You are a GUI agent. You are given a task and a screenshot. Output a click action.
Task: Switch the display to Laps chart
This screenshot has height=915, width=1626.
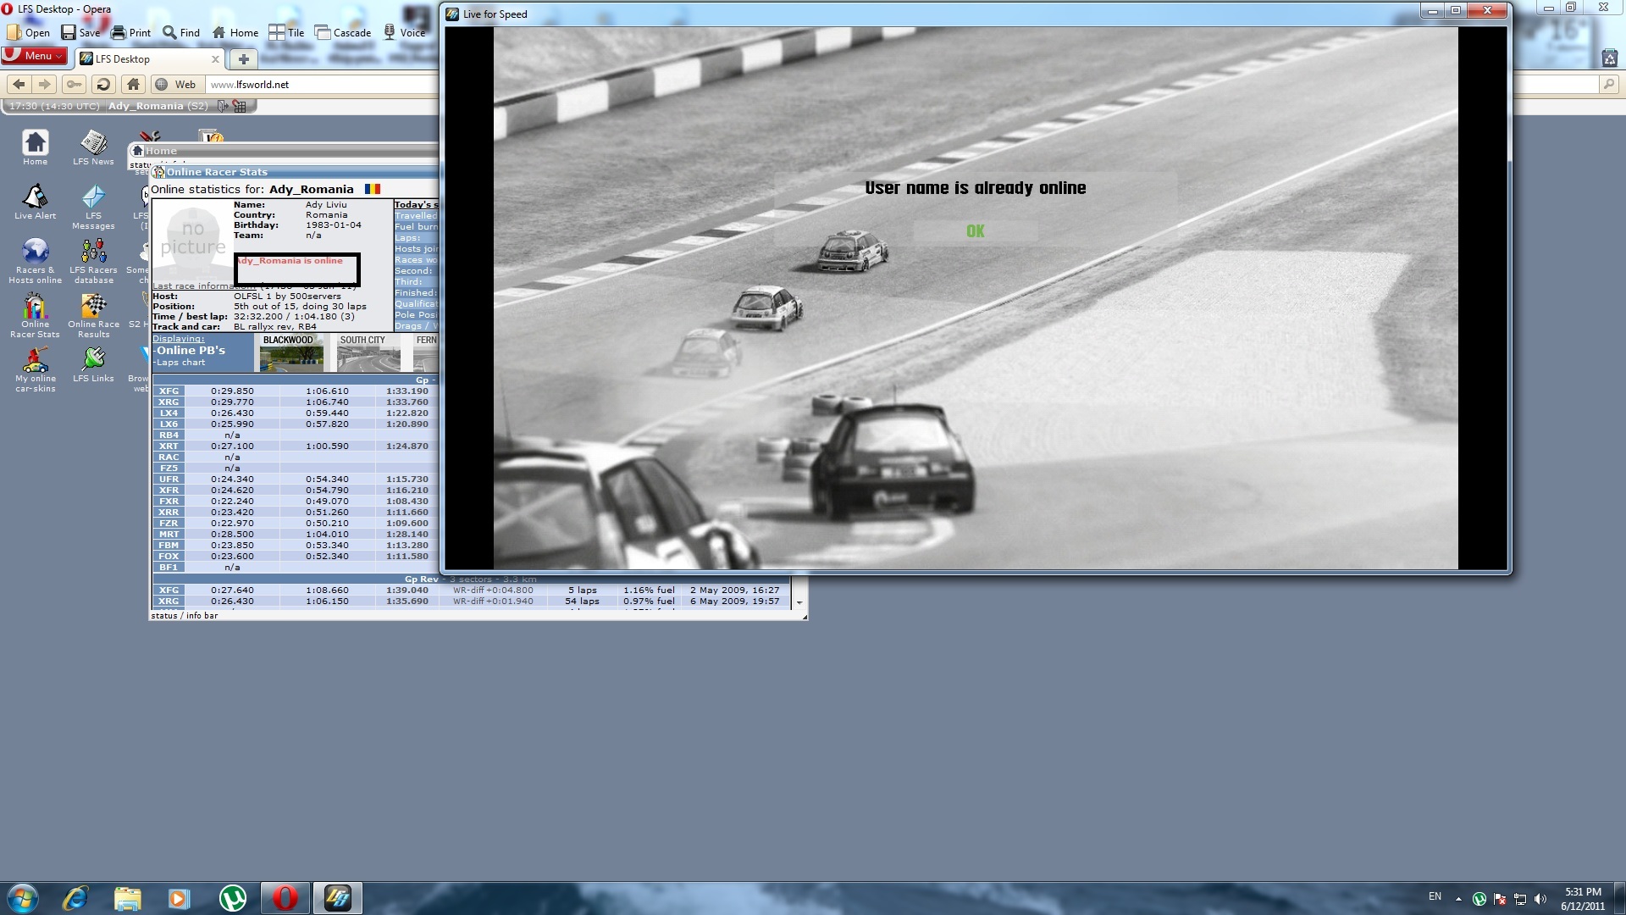[180, 363]
